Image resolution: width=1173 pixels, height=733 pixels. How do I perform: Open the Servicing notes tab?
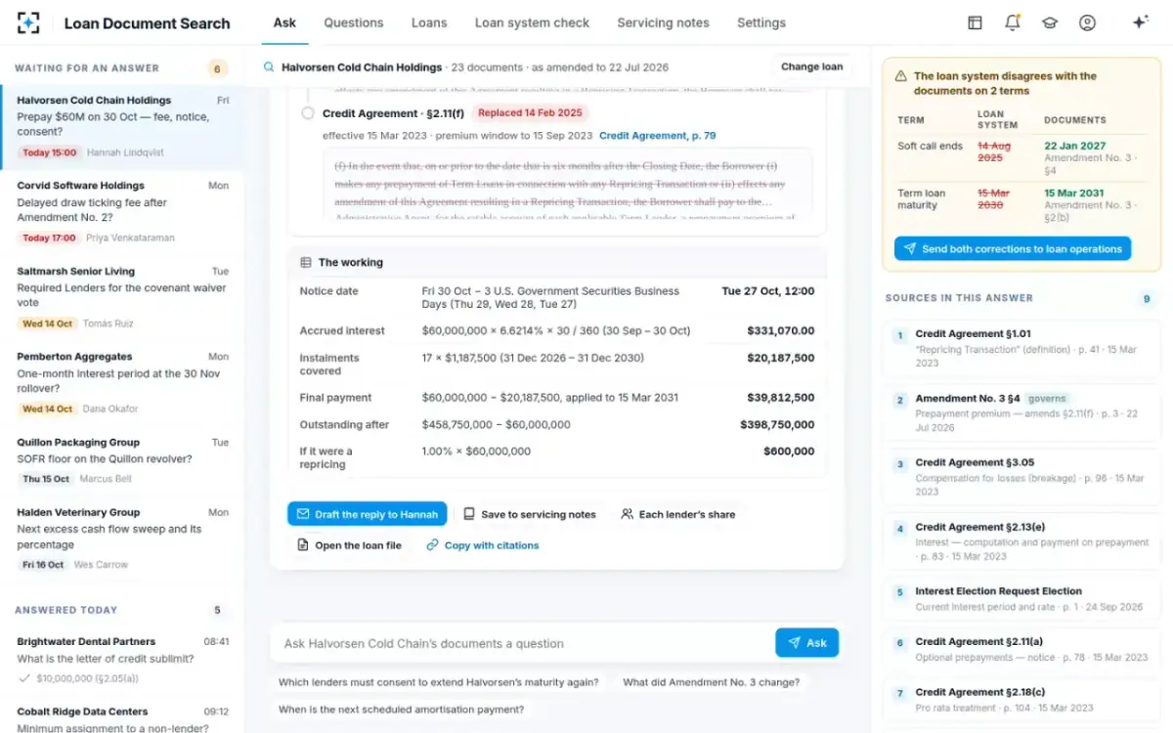click(663, 22)
